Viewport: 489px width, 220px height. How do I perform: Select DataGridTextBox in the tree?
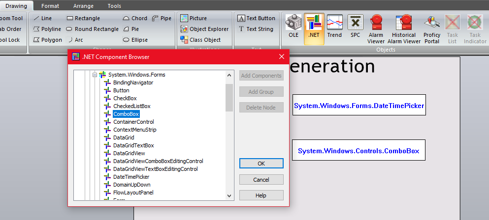[x=134, y=145]
